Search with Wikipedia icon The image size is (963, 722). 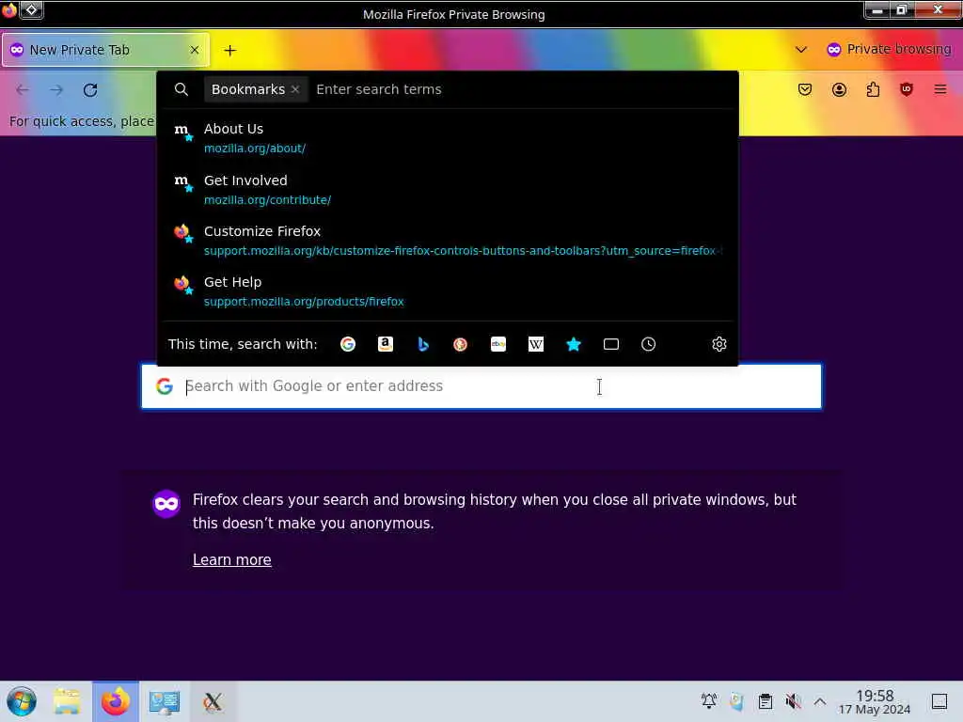(535, 344)
